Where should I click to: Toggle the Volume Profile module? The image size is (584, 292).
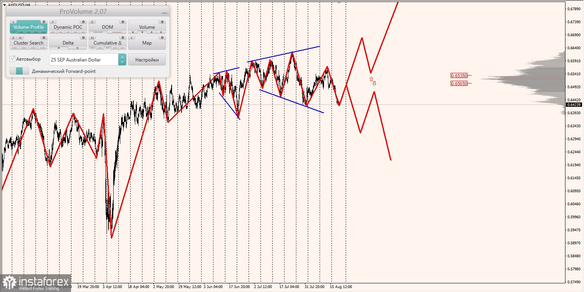28,27
